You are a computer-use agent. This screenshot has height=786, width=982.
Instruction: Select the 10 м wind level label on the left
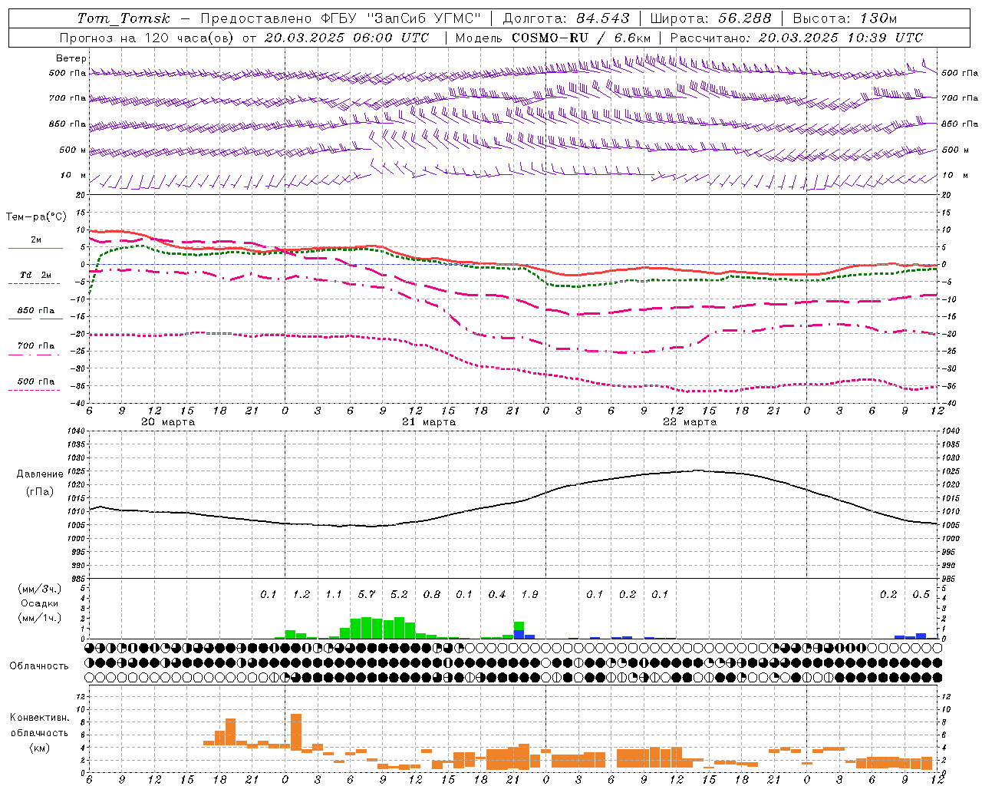tap(74, 175)
